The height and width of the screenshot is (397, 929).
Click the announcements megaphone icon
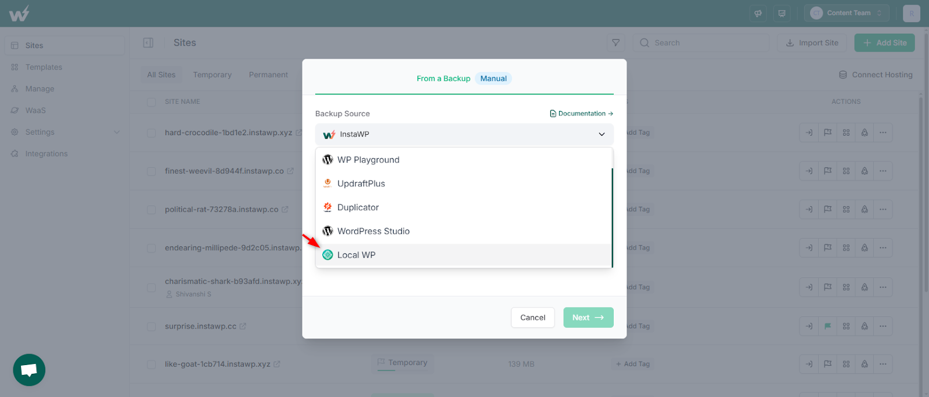click(x=758, y=13)
